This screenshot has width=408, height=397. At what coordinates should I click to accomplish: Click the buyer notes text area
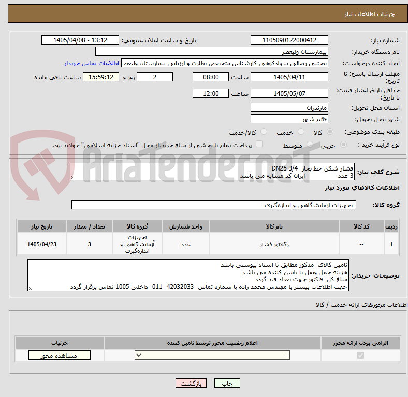tap(188, 275)
